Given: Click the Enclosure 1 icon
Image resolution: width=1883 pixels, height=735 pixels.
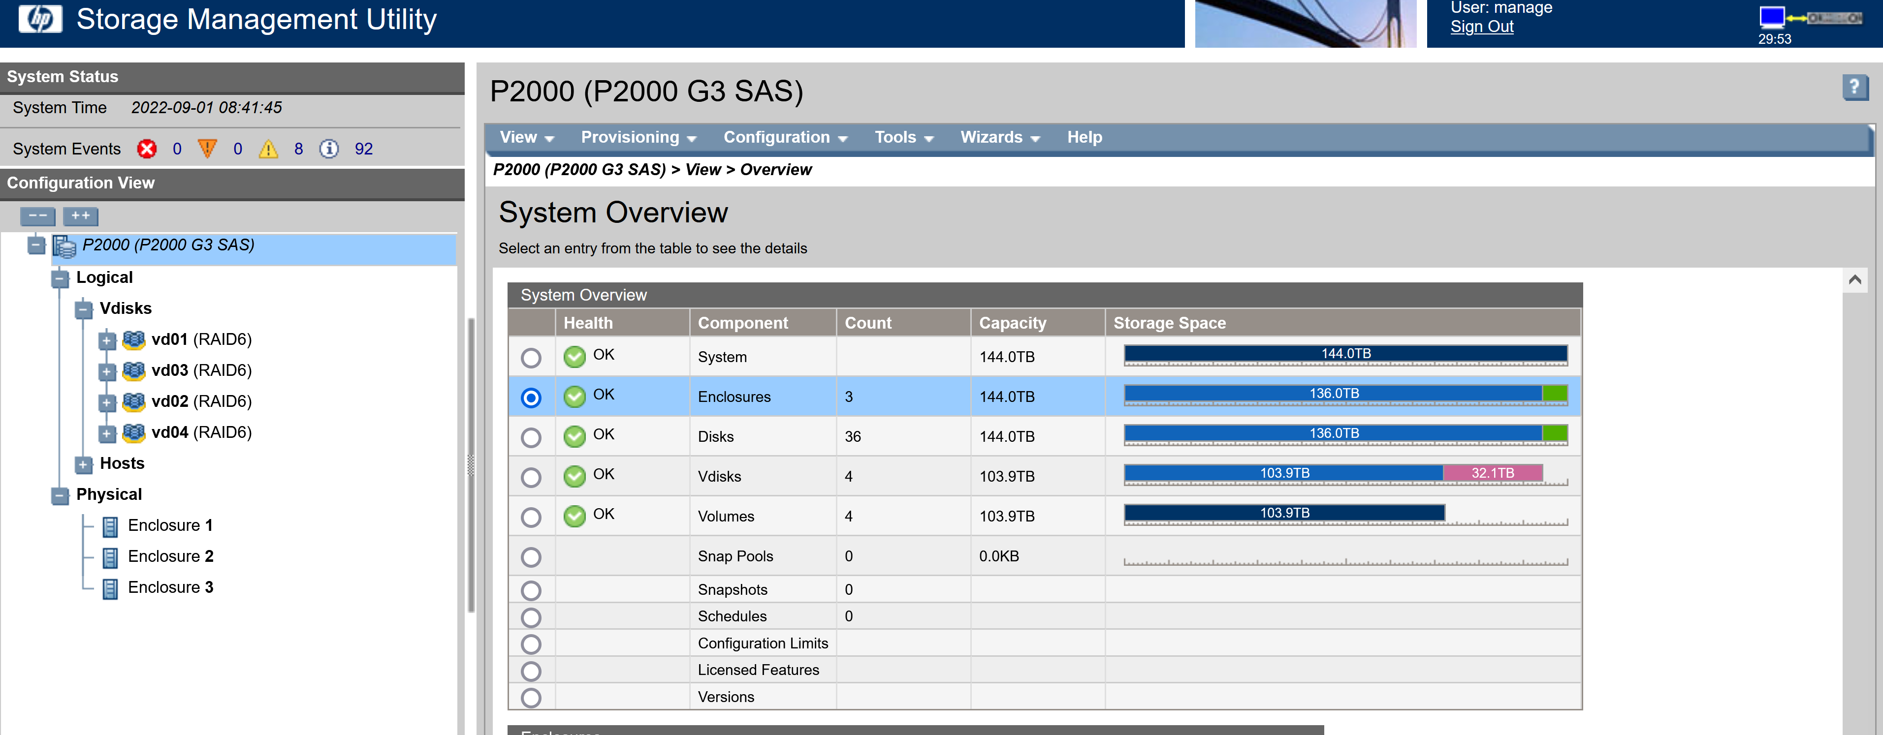Looking at the screenshot, I should coord(110,527).
